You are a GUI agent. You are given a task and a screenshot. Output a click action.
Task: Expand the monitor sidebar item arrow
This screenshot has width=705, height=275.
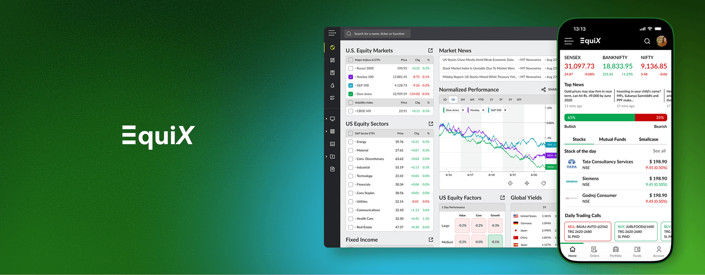pos(327,119)
